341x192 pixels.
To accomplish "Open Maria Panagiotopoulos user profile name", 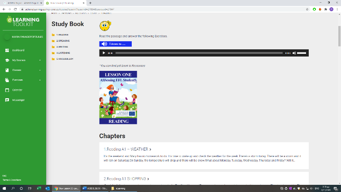I will (x=27, y=37).
